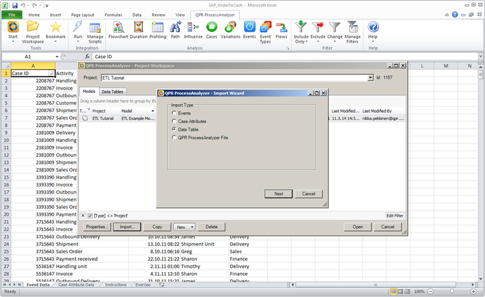Click Cancel in the Import Wizard
Viewport: 485px width, 297px height.
click(x=309, y=194)
